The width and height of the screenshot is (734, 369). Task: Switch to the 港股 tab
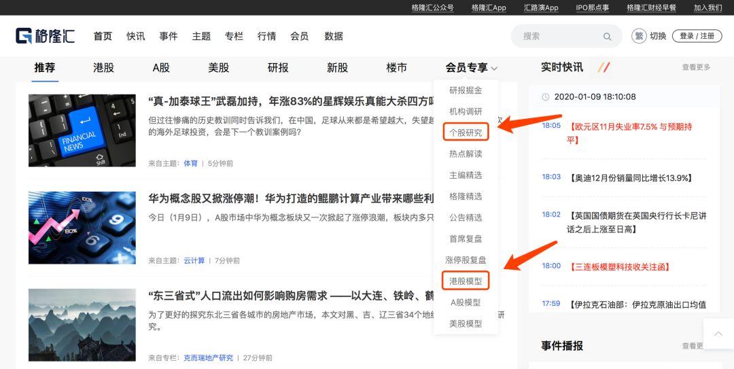103,68
